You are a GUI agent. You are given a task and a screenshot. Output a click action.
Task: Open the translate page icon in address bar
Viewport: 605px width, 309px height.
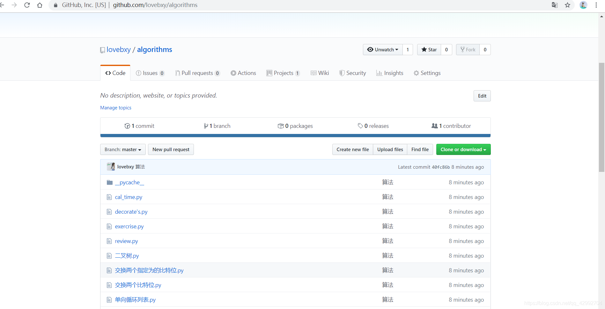[x=555, y=5]
